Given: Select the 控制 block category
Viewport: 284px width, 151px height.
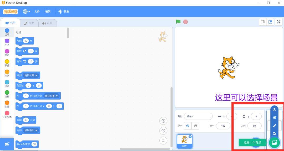Looking at the screenshot, I should point(7,73).
